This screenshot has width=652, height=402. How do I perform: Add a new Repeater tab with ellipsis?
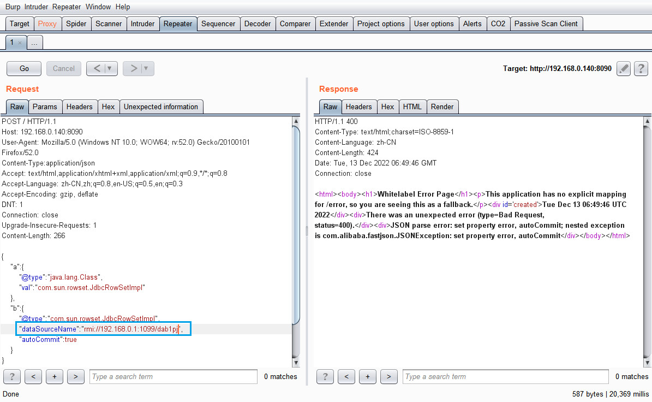(x=34, y=43)
